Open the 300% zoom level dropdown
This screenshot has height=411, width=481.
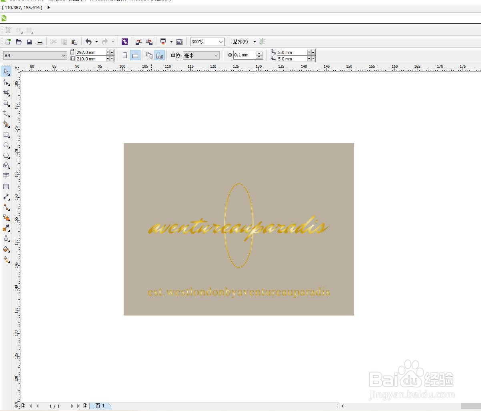(220, 42)
